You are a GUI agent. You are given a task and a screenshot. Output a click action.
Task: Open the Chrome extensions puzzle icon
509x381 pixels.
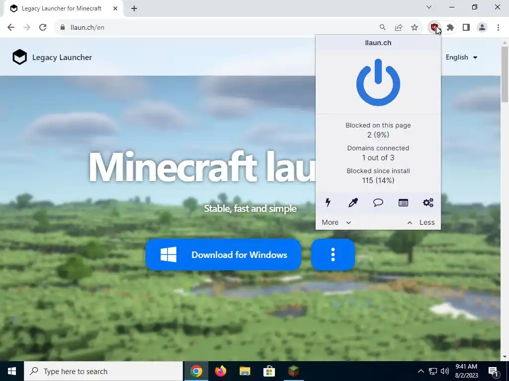pyautogui.click(x=450, y=28)
